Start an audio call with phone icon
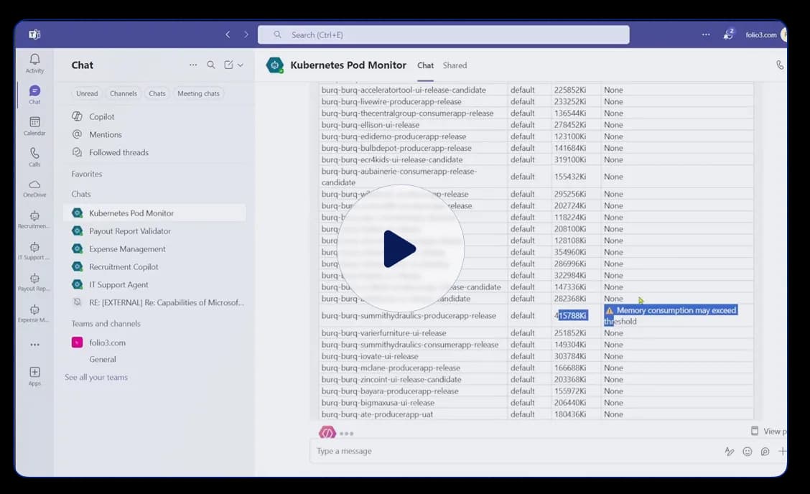 coord(780,65)
